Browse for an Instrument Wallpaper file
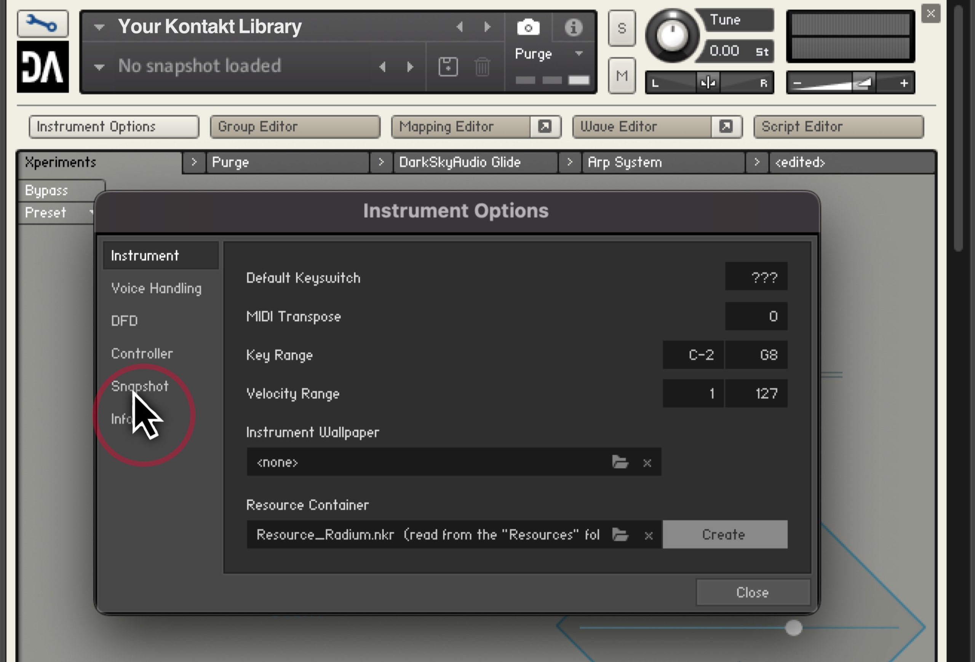The height and width of the screenshot is (662, 975). (x=620, y=462)
